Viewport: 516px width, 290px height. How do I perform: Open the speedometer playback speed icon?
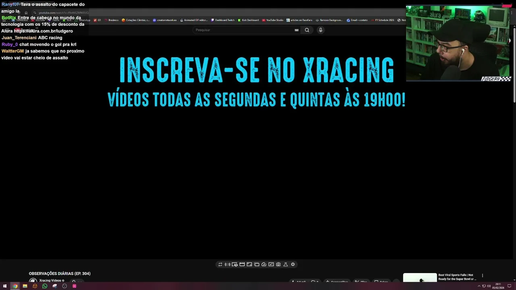(264, 264)
